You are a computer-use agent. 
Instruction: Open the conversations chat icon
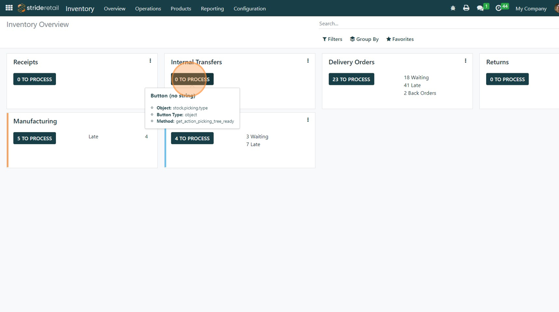click(480, 8)
